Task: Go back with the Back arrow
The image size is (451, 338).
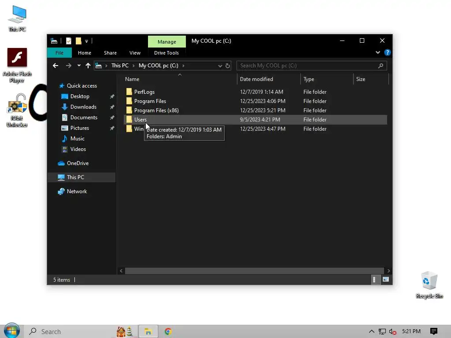Action: click(x=55, y=66)
